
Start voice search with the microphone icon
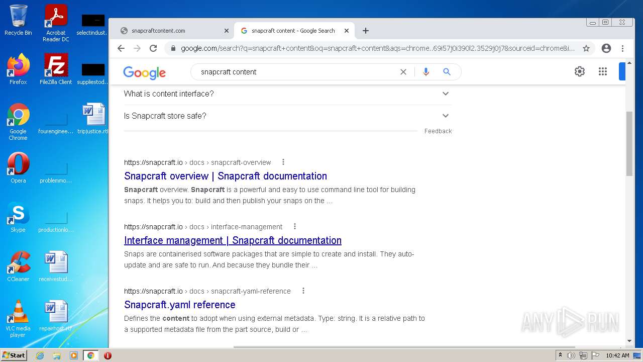pyautogui.click(x=426, y=72)
